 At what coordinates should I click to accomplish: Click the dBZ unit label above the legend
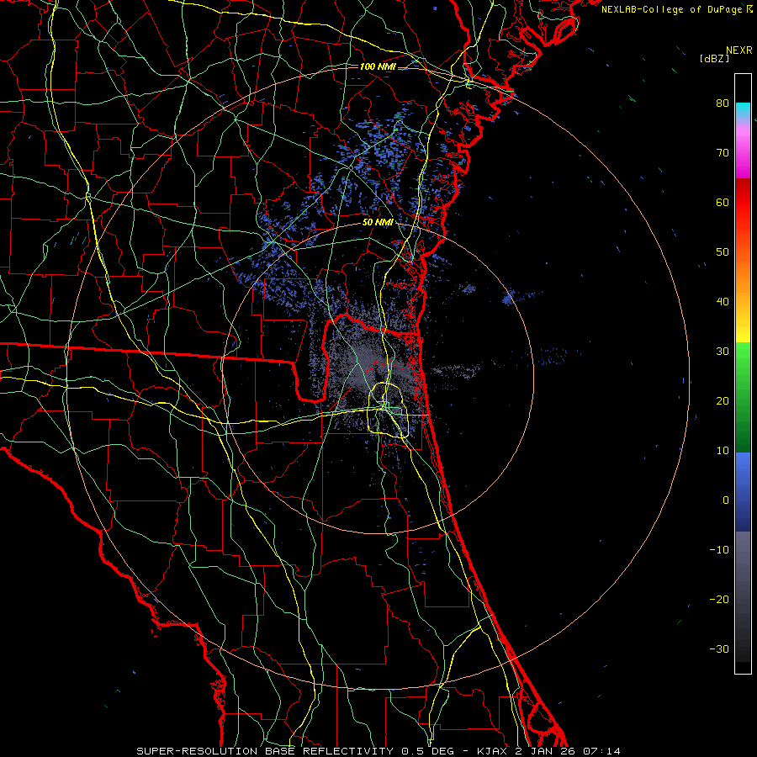pos(714,59)
